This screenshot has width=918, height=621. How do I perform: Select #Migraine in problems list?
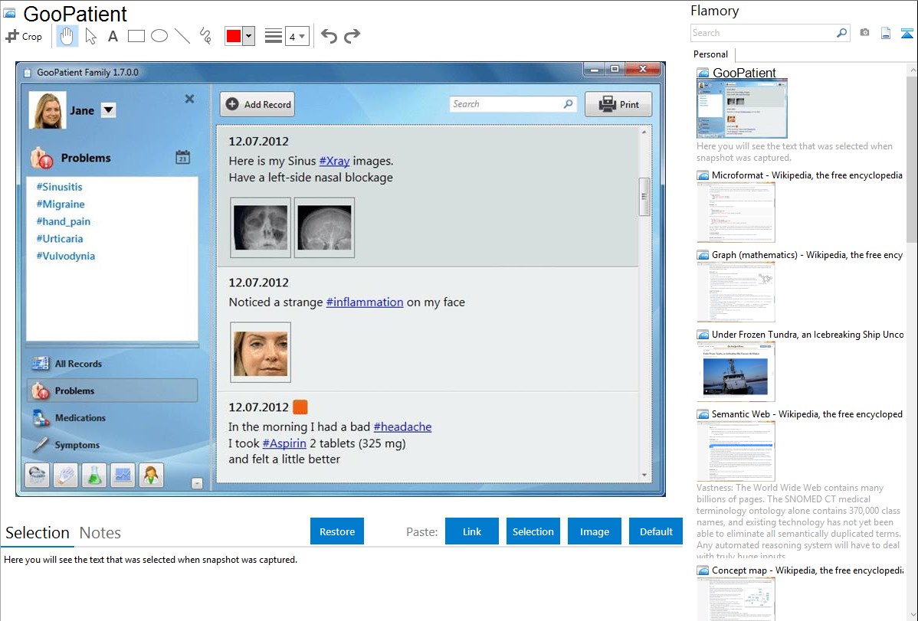[61, 204]
